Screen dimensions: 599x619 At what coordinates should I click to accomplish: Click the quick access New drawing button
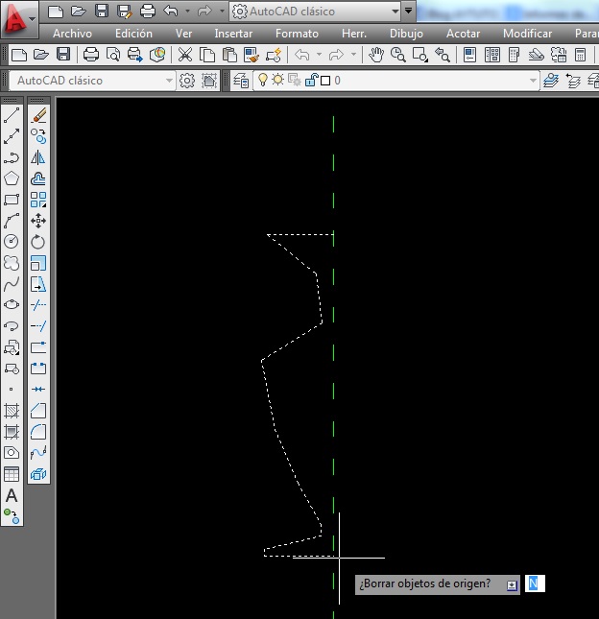tap(56, 12)
